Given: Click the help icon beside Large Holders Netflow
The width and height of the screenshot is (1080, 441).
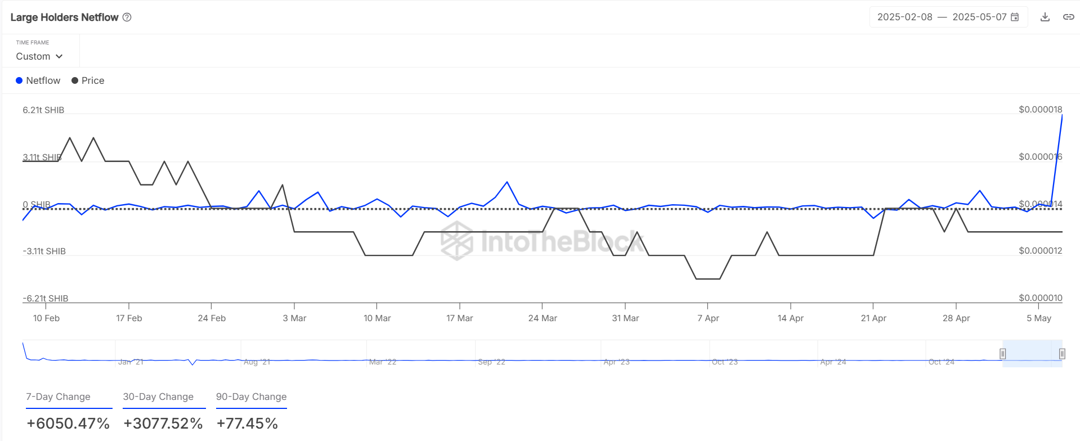Looking at the screenshot, I should tap(127, 17).
